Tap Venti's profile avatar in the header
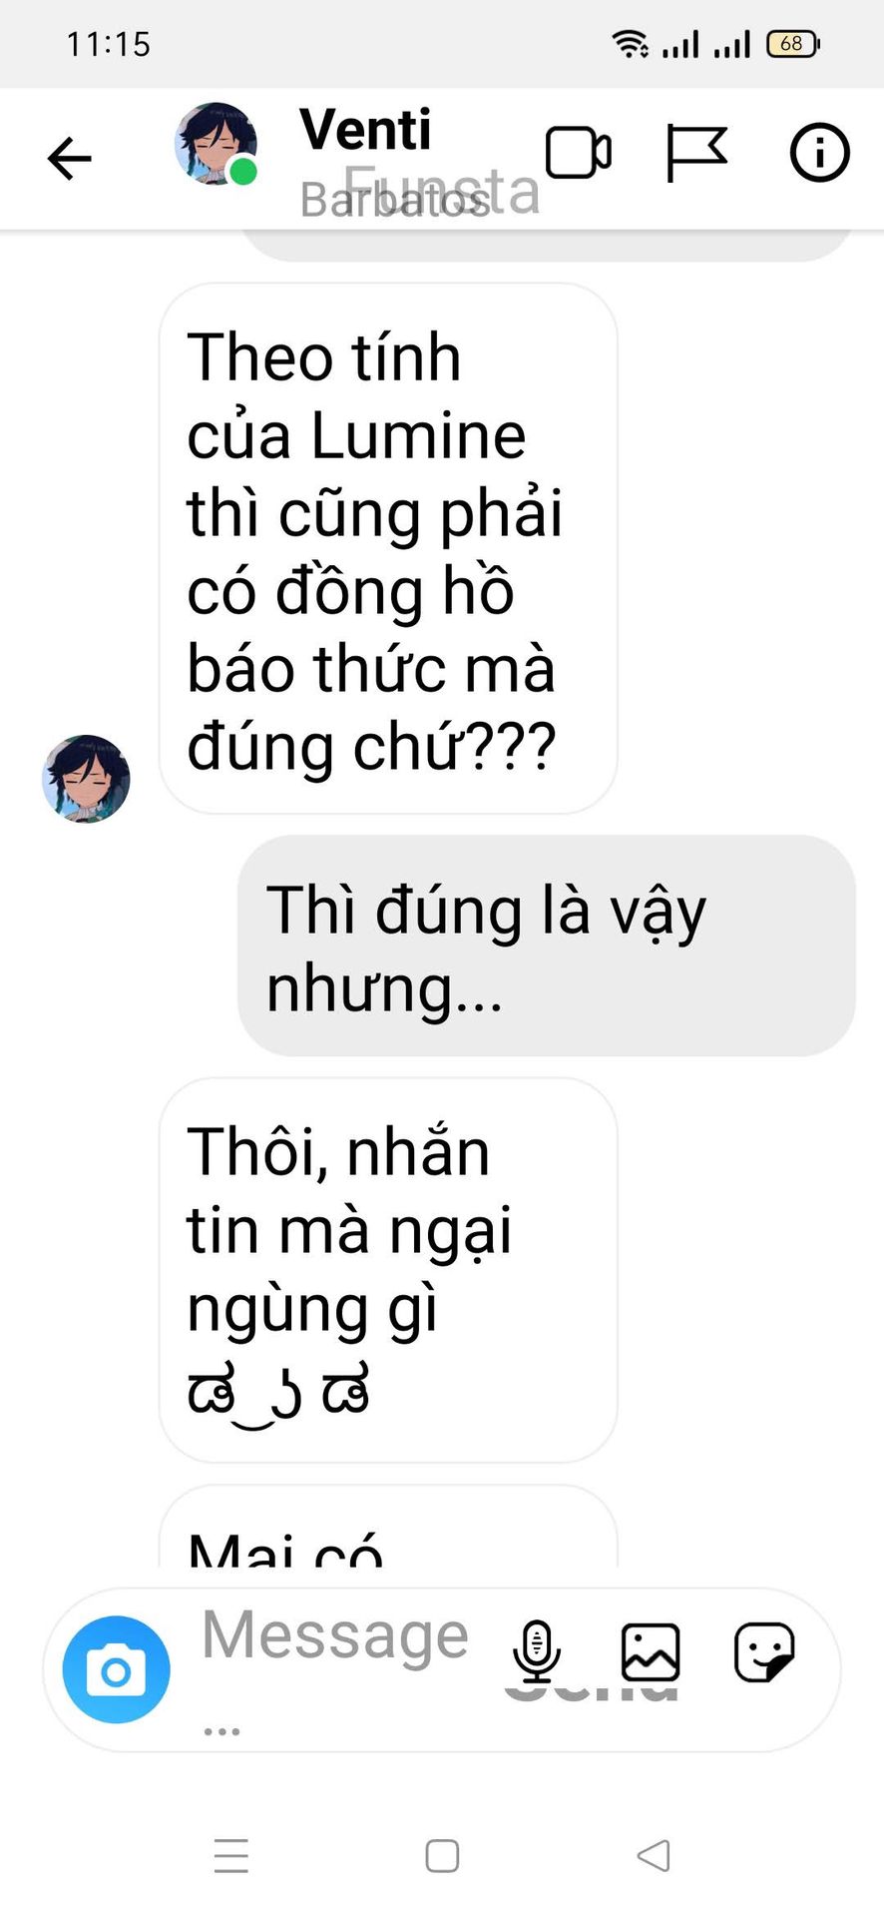 216,144
